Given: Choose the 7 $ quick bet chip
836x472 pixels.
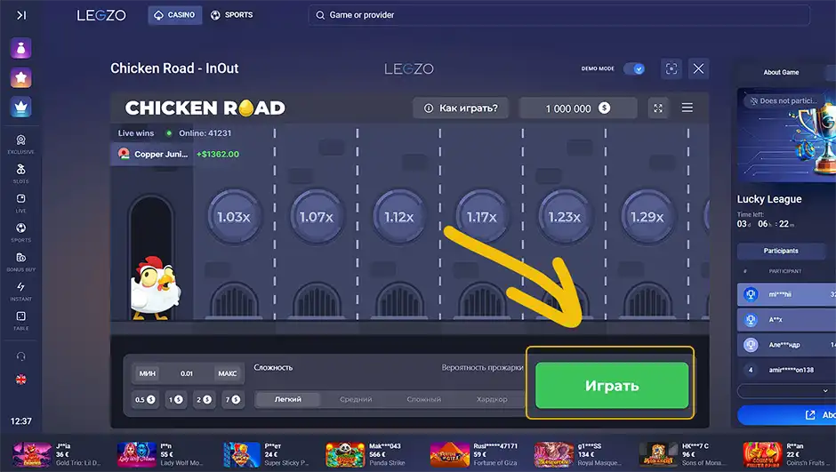Looking at the screenshot, I should [x=232, y=399].
